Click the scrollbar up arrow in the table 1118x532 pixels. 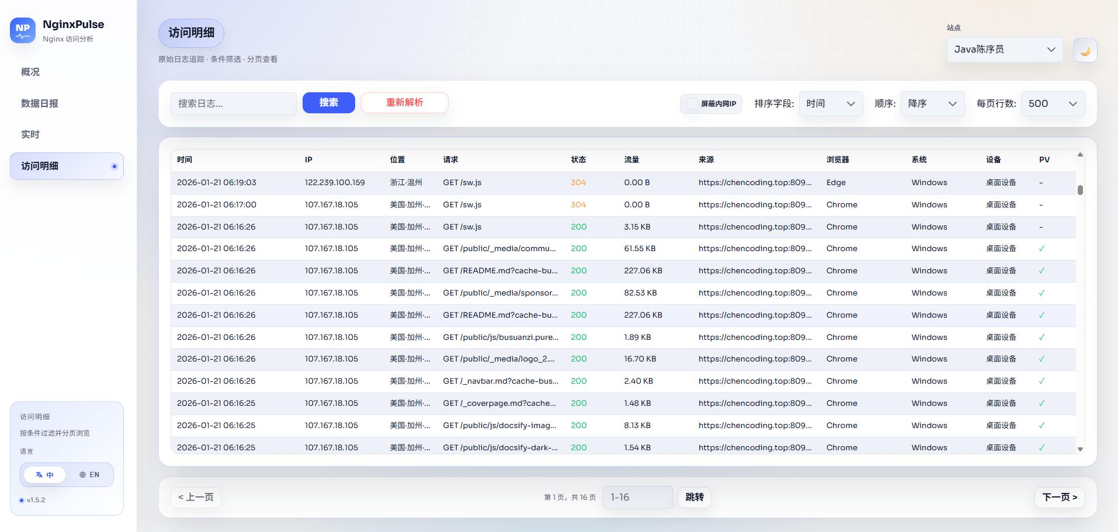click(x=1080, y=155)
